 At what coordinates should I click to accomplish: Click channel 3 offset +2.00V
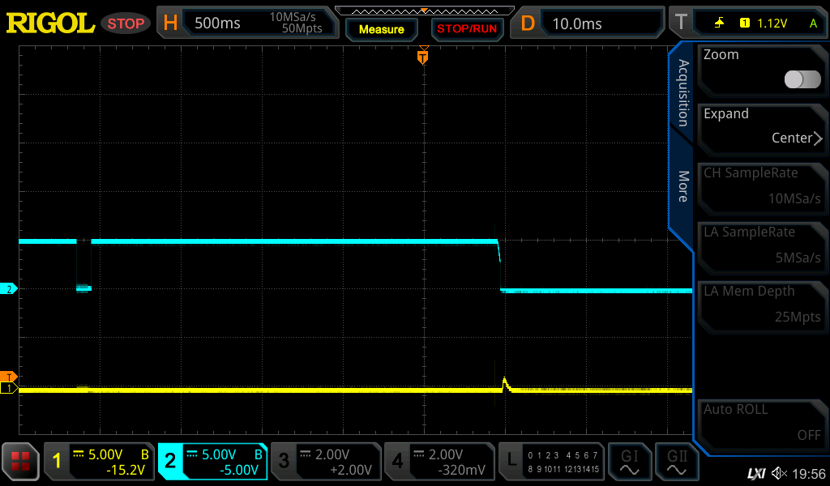coord(351,470)
